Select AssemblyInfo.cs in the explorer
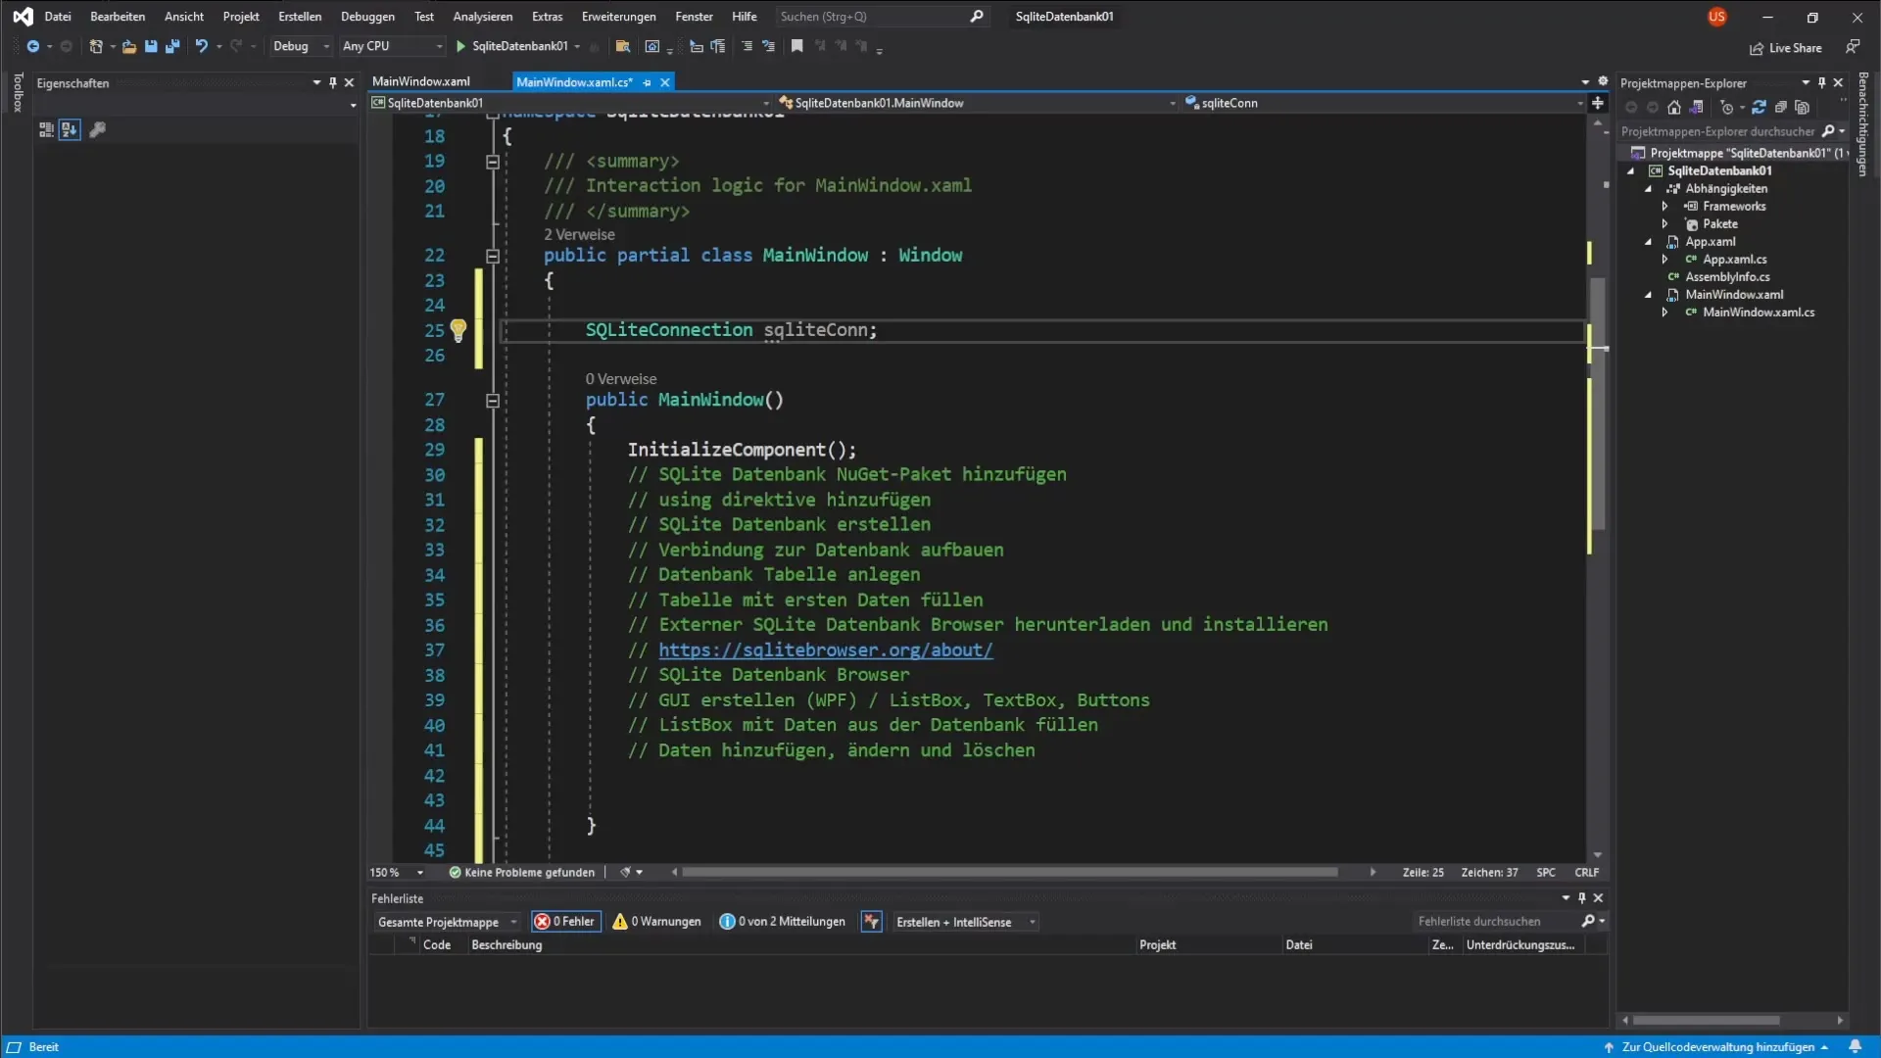 1727,277
